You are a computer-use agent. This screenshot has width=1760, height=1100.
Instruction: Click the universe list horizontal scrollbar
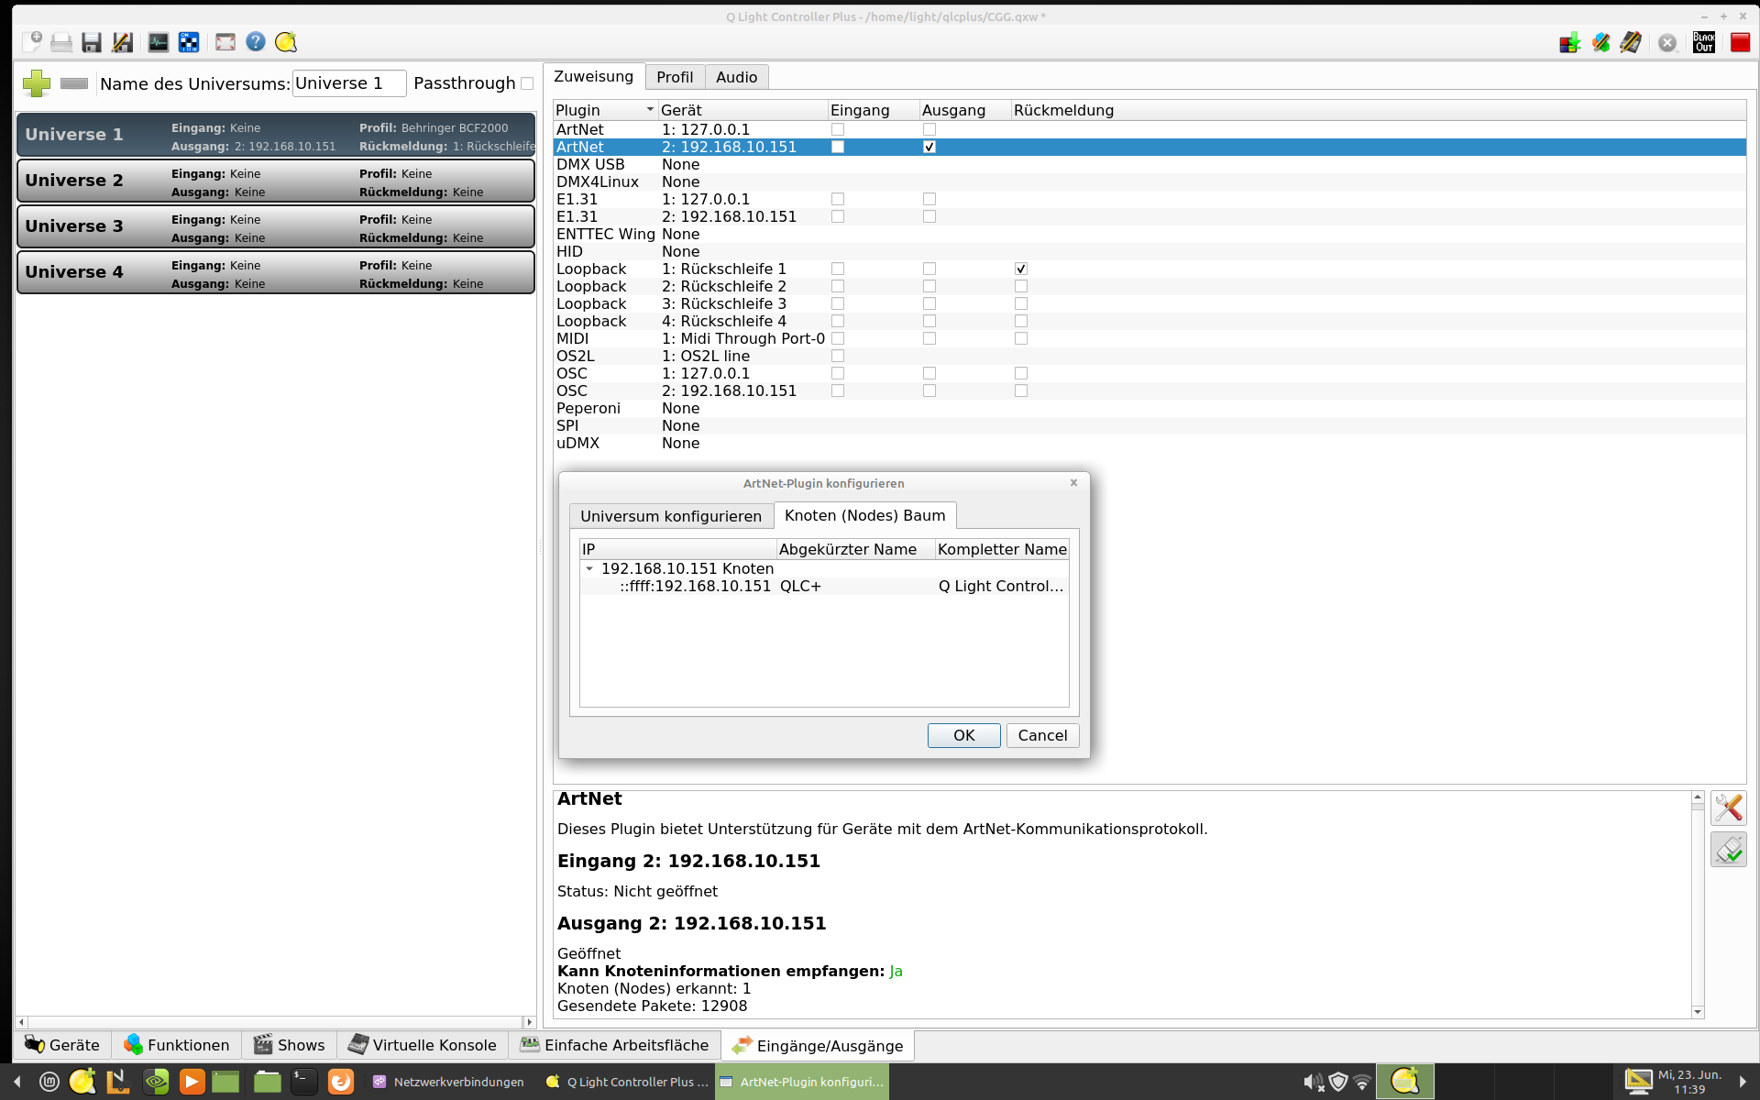click(276, 1022)
